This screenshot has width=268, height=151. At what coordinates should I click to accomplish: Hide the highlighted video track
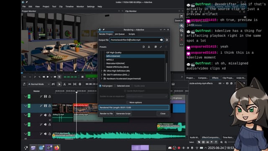45,106
